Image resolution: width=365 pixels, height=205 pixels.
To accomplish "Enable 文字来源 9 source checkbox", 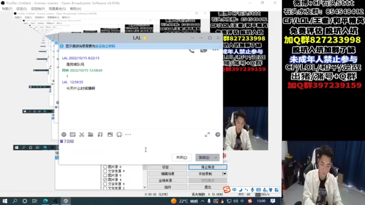I will point(105,171).
